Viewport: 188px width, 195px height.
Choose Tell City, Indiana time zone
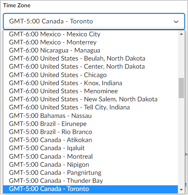(x=91, y=107)
